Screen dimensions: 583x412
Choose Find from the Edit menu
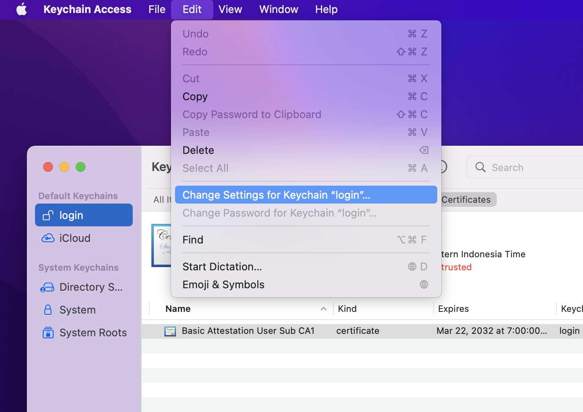coord(306,240)
